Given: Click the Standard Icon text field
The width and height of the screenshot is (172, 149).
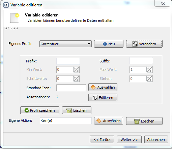Looking at the screenshot, I should (71, 88).
